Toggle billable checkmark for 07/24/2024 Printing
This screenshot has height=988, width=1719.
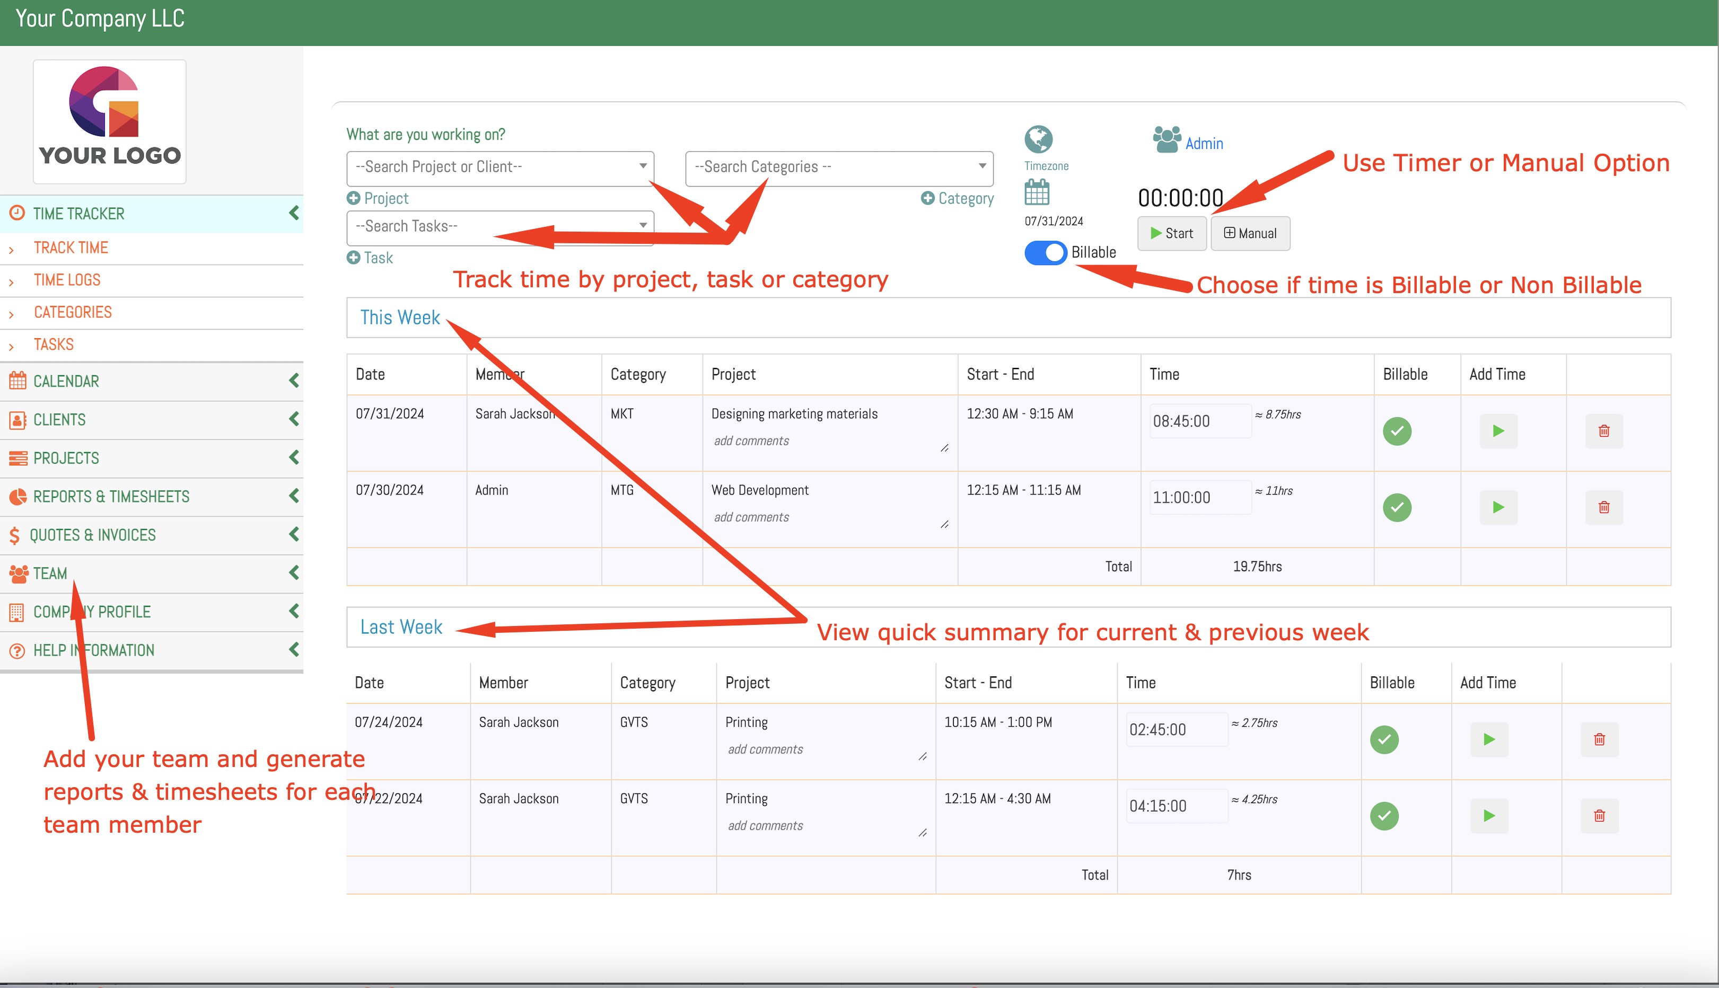pos(1384,739)
